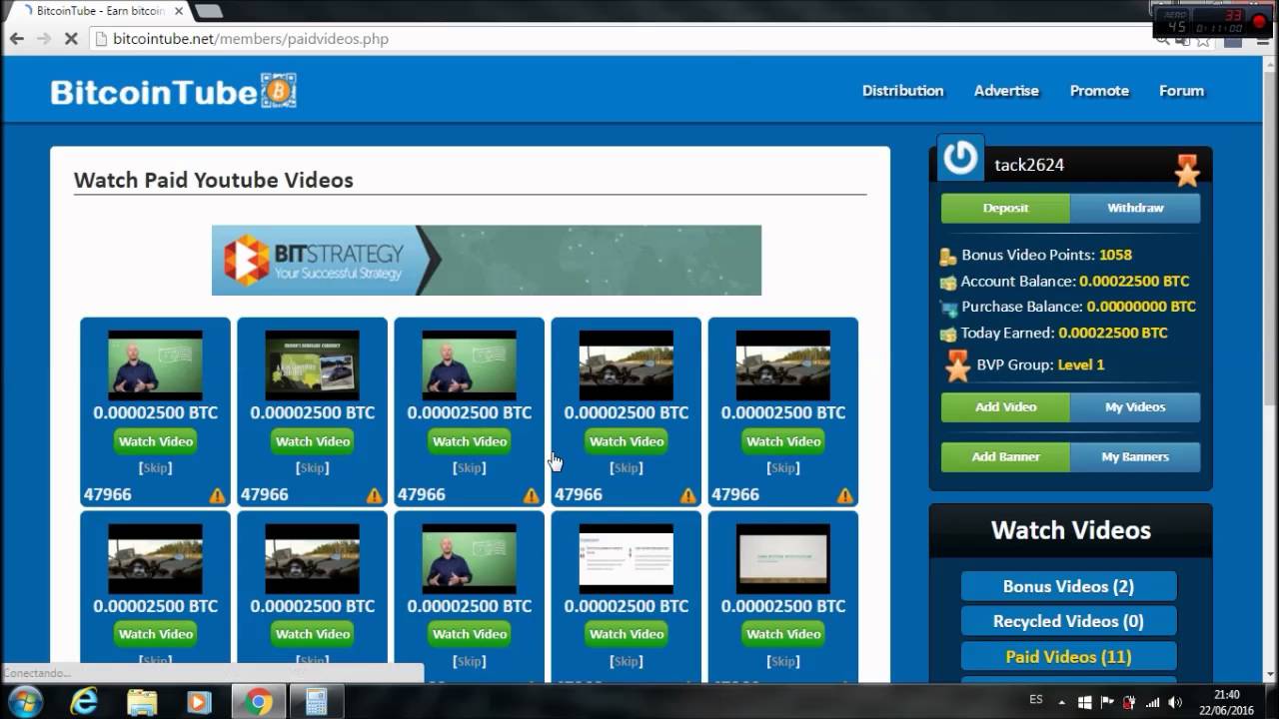
Task: Click Watch Video under the gray slide thumbnail
Action: (783, 634)
